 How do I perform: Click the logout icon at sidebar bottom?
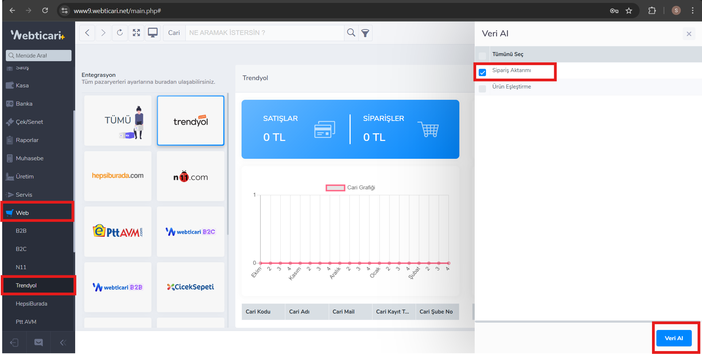click(14, 342)
